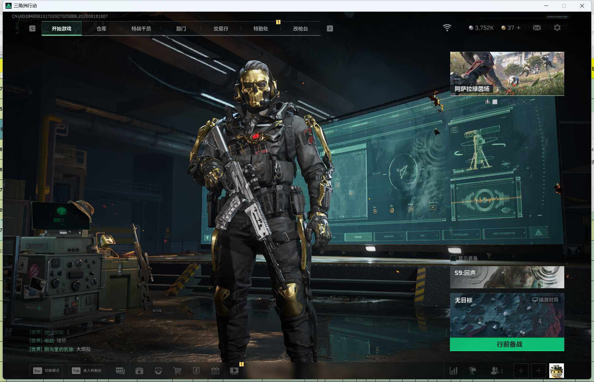Viewport: 594px width, 382px height.
Task: Switch to the 仓库 tab
Action: click(101, 28)
